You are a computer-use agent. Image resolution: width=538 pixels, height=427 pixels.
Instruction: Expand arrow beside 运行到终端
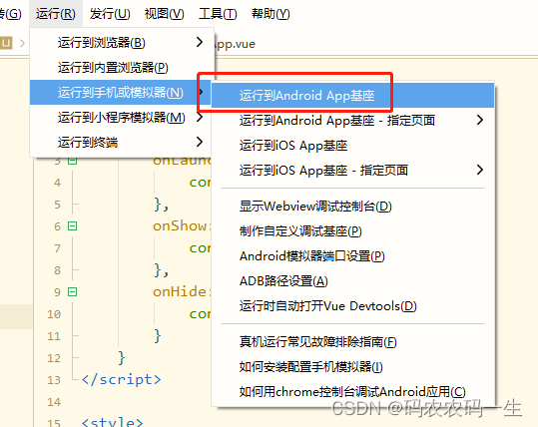click(200, 142)
